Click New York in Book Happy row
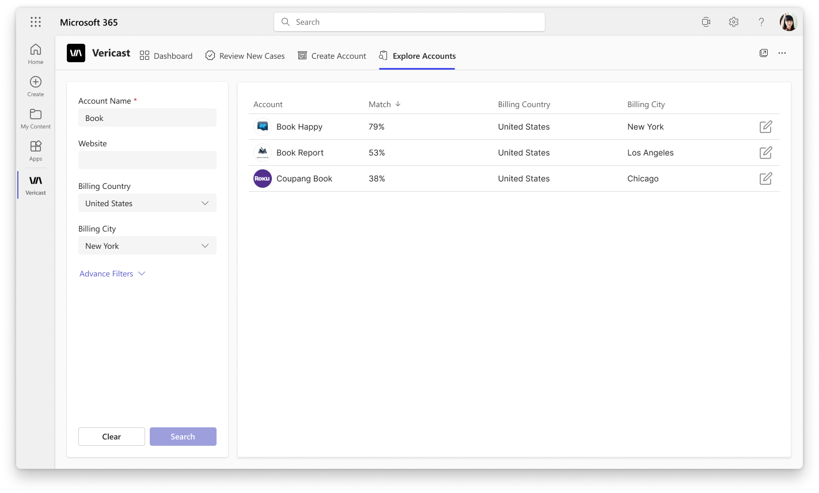 click(x=646, y=127)
